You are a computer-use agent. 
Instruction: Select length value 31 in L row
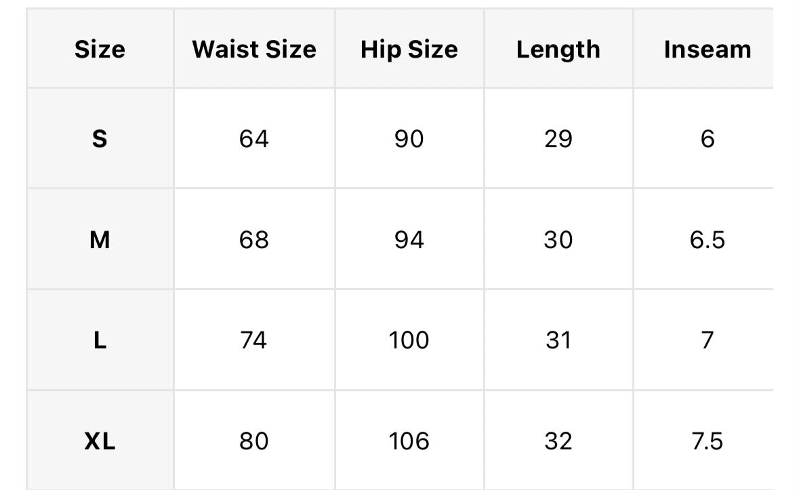coord(558,340)
